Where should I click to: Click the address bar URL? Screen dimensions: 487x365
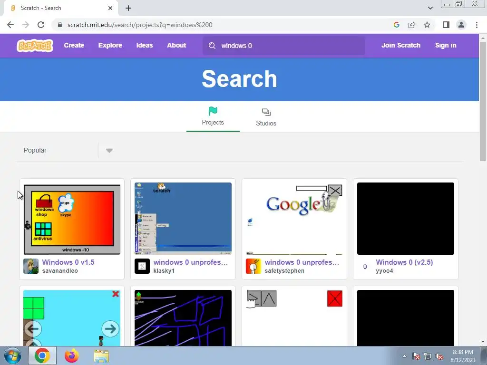[x=140, y=25]
